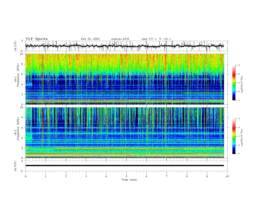Click the "ch.3(V)" axis label
256x198 pixels.
(16, 166)
